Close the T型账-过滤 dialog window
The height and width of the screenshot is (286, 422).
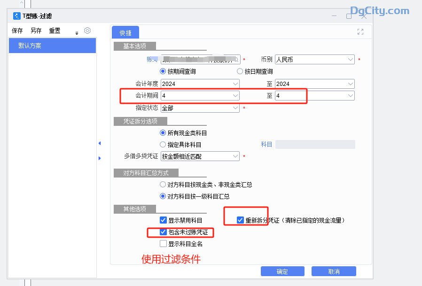(364, 16)
